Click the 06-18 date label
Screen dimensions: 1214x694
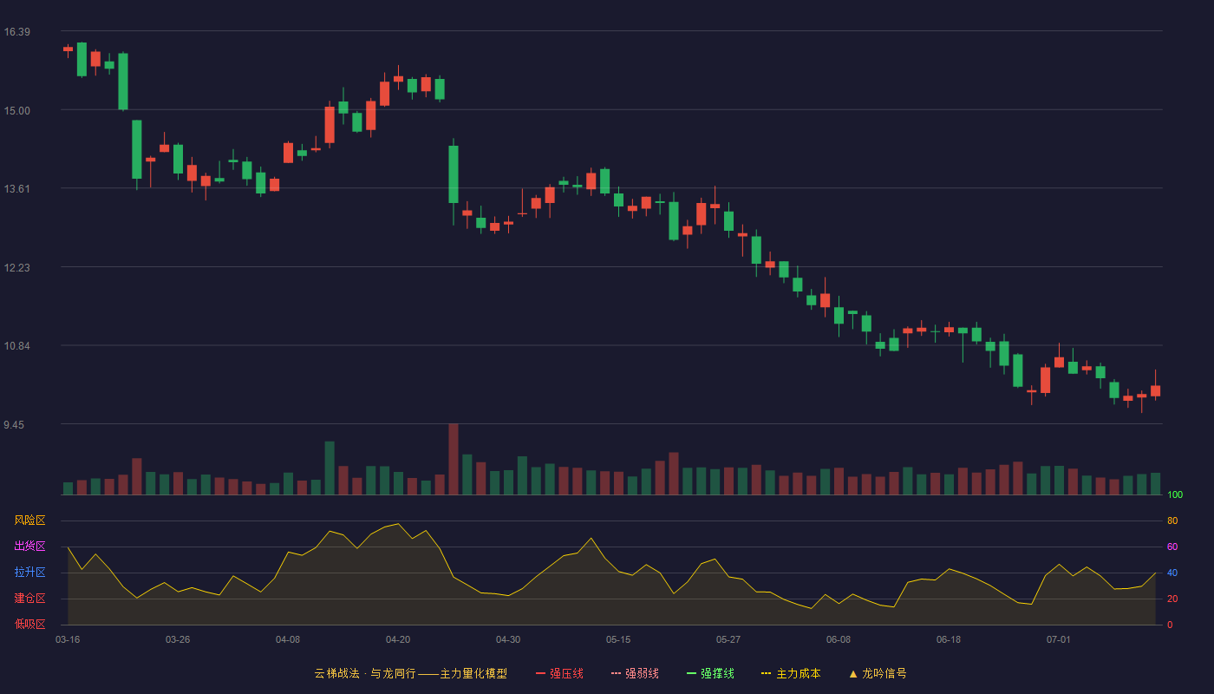click(949, 639)
